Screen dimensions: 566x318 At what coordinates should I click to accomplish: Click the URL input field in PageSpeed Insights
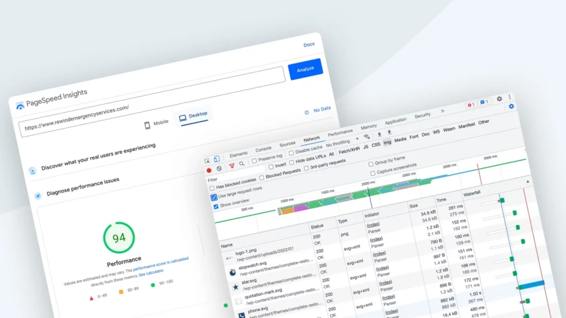click(x=153, y=102)
